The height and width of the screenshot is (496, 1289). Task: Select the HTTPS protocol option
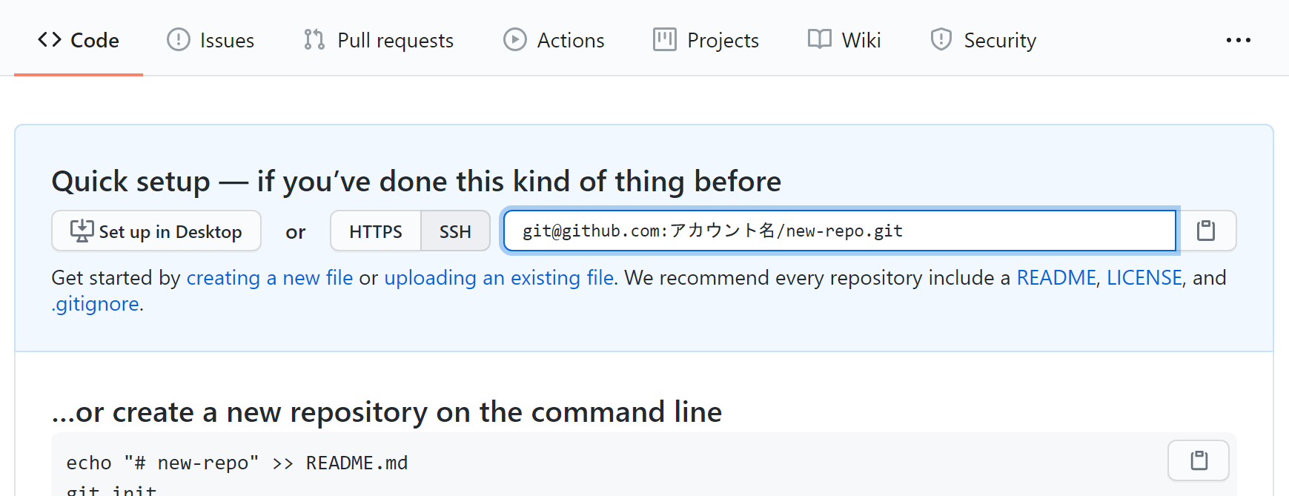(375, 231)
